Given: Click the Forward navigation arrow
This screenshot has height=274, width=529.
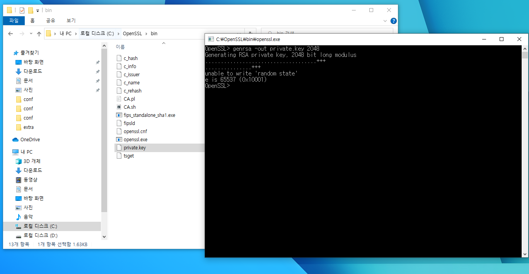Looking at the screenshot, I should click(22, 34).
